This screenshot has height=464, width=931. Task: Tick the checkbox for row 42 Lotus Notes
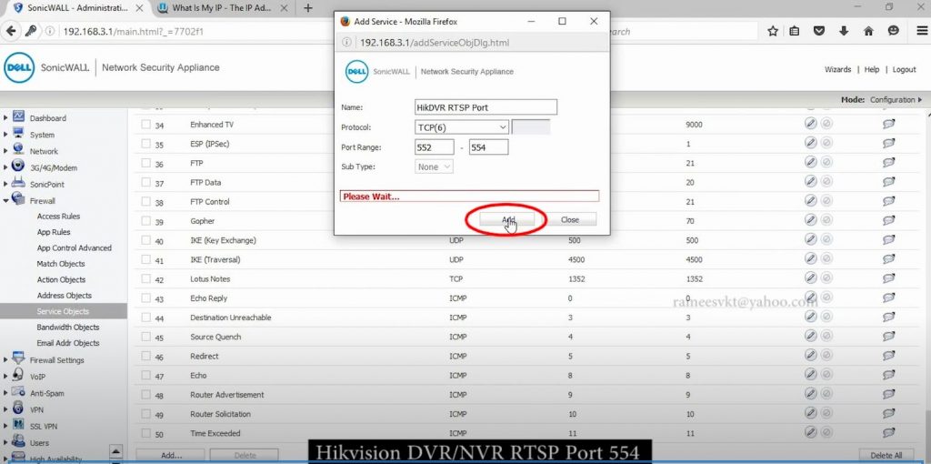pyautogui.click(x=145, y=278)
